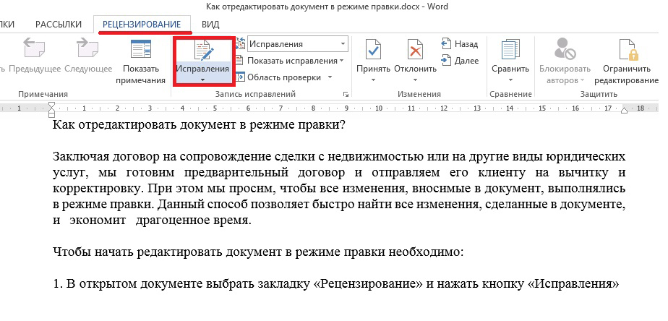Select the РЕЦЕНЗИРОВАНИЕ ribbon tab
Viewport: 668px width, 321px height.
pos(142,25)
